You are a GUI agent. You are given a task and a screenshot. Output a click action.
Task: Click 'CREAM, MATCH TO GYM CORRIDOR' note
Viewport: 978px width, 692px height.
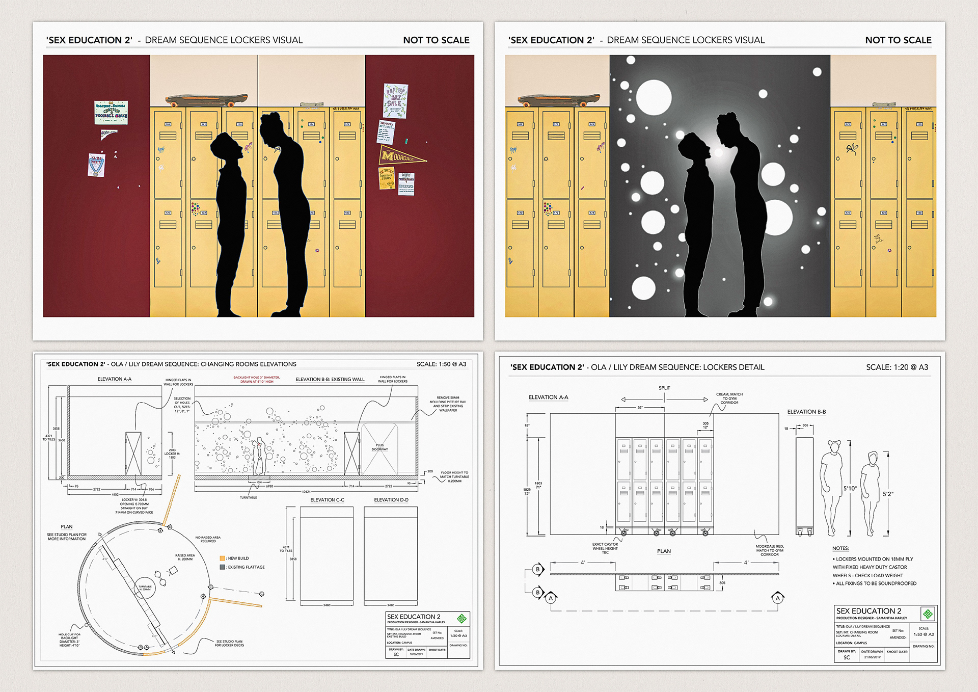(729, 398)
